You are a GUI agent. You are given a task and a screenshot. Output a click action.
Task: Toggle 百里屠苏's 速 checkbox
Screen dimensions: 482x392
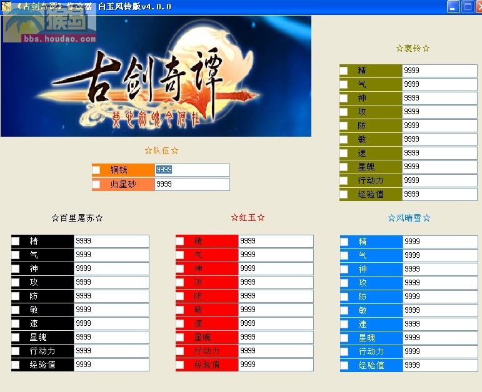click(x=16, y=323)
